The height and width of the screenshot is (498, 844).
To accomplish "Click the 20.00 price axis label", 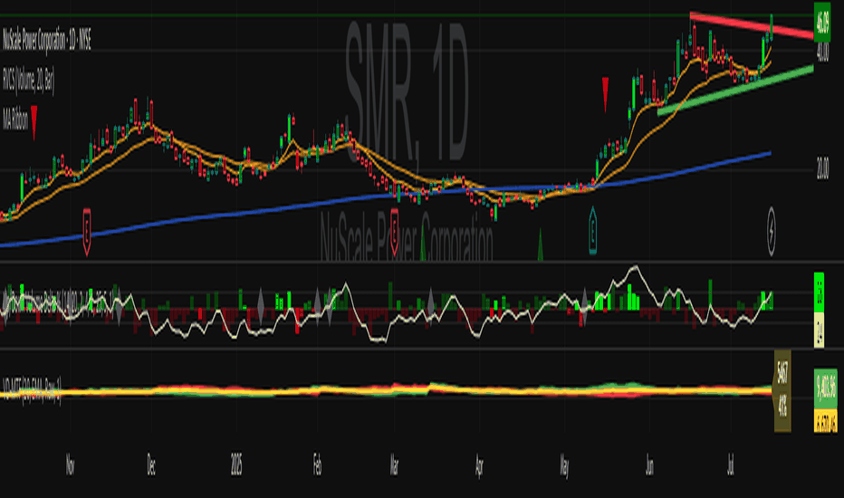I will click(x=822, y=170).
